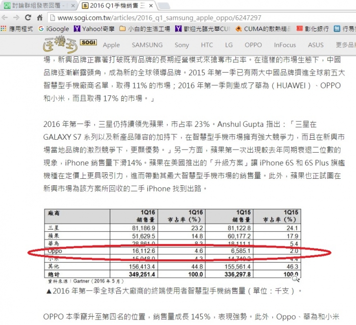Click the ▲2016 年第一季 table caption
Viewport: 356px width, 325px height.
174,291
